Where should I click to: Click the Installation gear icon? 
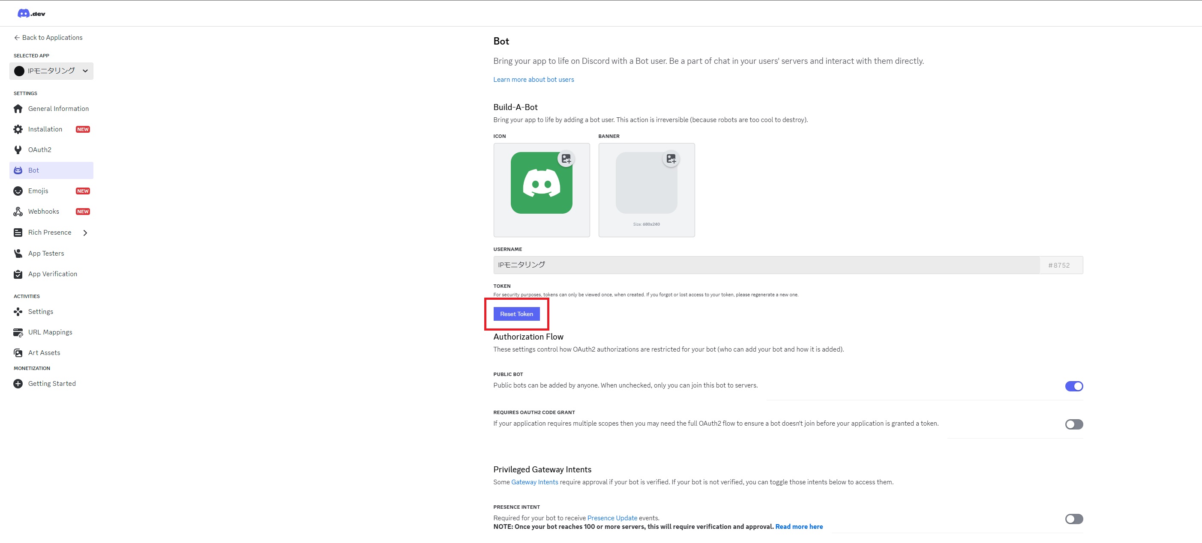point(18,129)
